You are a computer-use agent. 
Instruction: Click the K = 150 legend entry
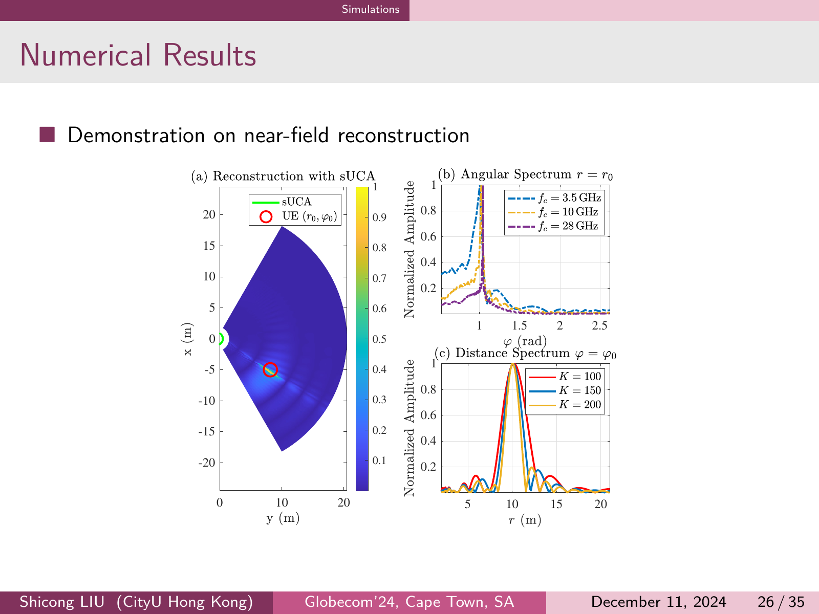(x=565, y=390)
